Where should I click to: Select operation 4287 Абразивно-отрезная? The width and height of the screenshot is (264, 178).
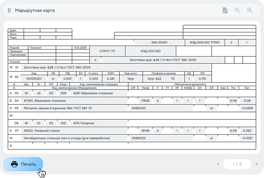98,93
